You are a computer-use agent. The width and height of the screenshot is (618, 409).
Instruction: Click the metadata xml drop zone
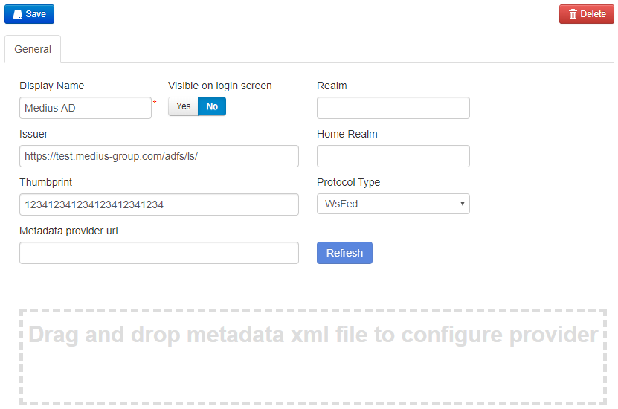313,357
